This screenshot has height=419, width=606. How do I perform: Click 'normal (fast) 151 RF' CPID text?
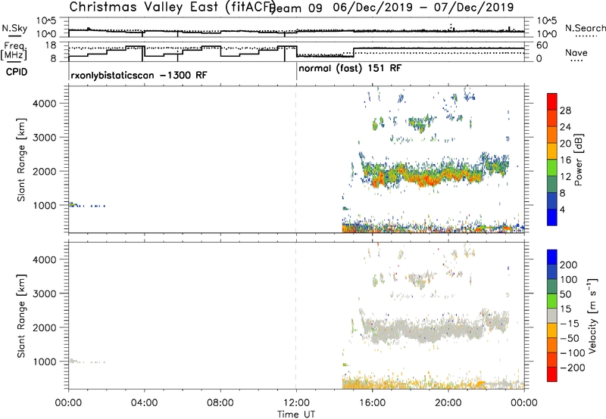click(x=350, y=69)
